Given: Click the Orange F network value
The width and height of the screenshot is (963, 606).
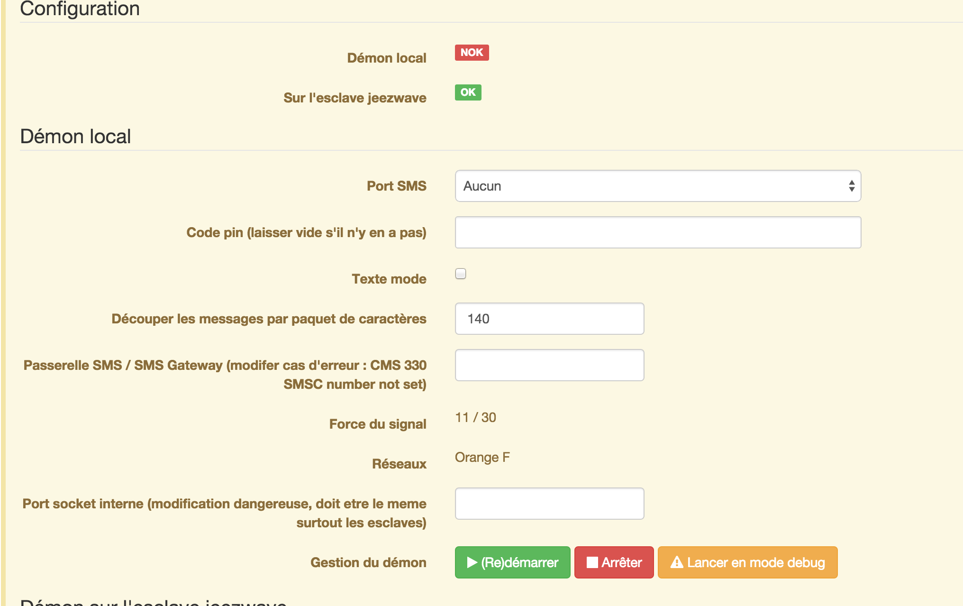Looking at the screenshot, I should [482, 457].
